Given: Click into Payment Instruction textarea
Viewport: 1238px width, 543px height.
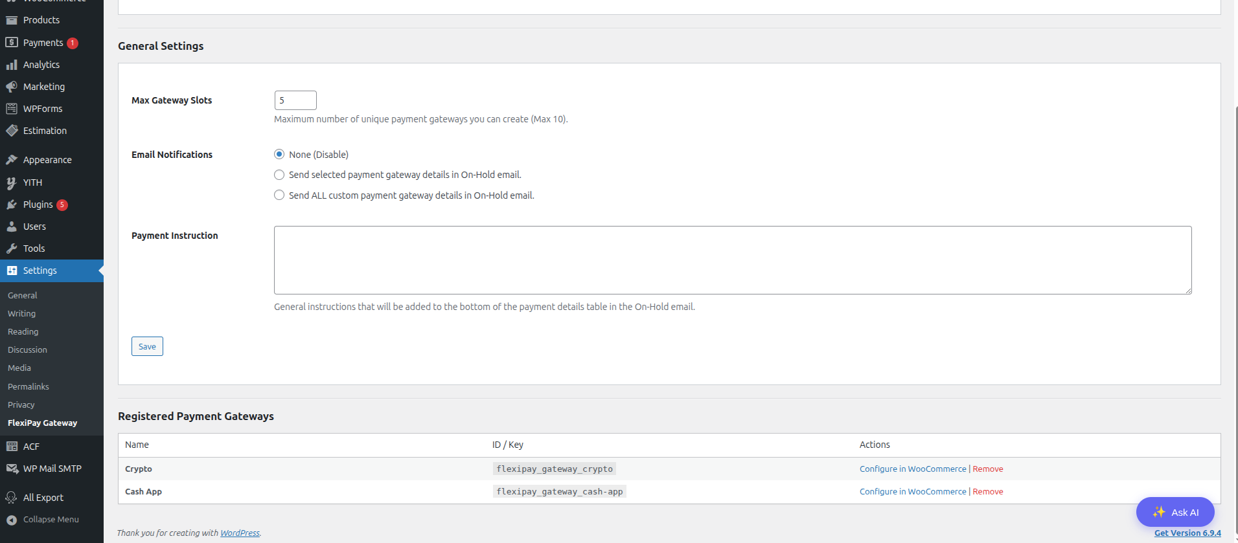Looking at the screenshot, I should (x=733, y=260).
